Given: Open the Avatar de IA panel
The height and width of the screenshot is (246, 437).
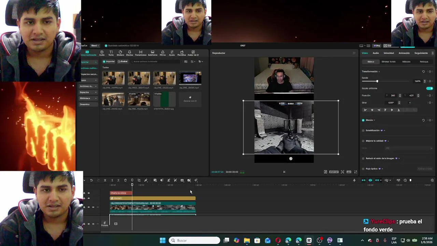Looking at the screenshot, I should pyautogui.click(x=193, y=53).
